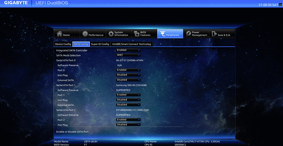
Task: Click the System Information gear icon
Action: coord(111,34)
